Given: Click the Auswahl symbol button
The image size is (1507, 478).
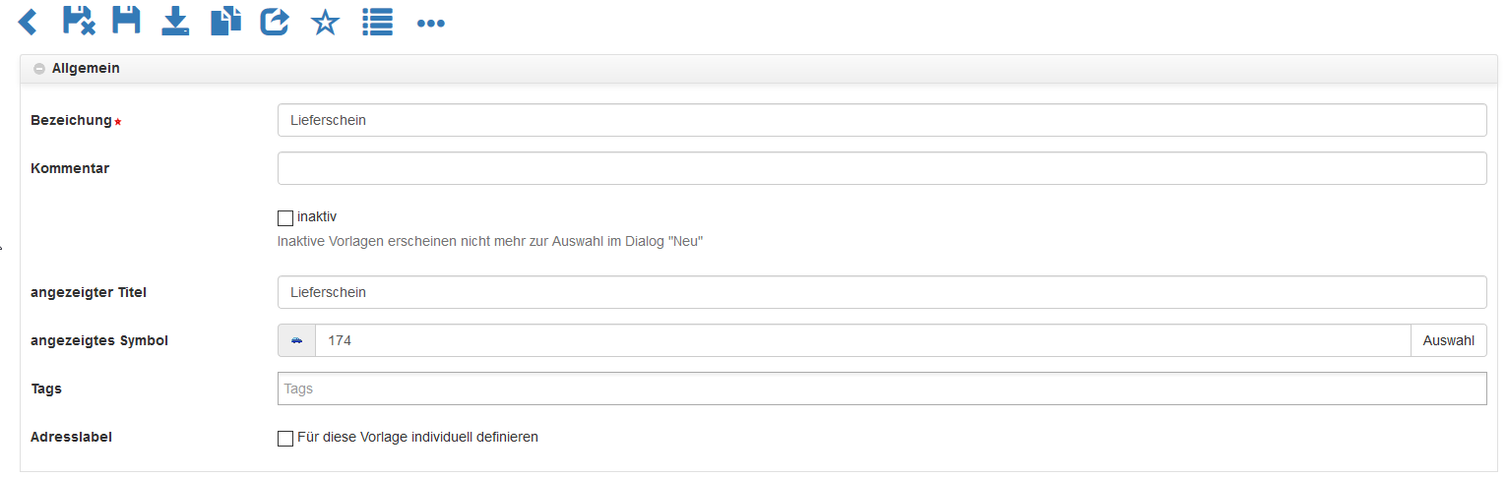Looking at the screenshot, I should click(x=1448, y=340).
